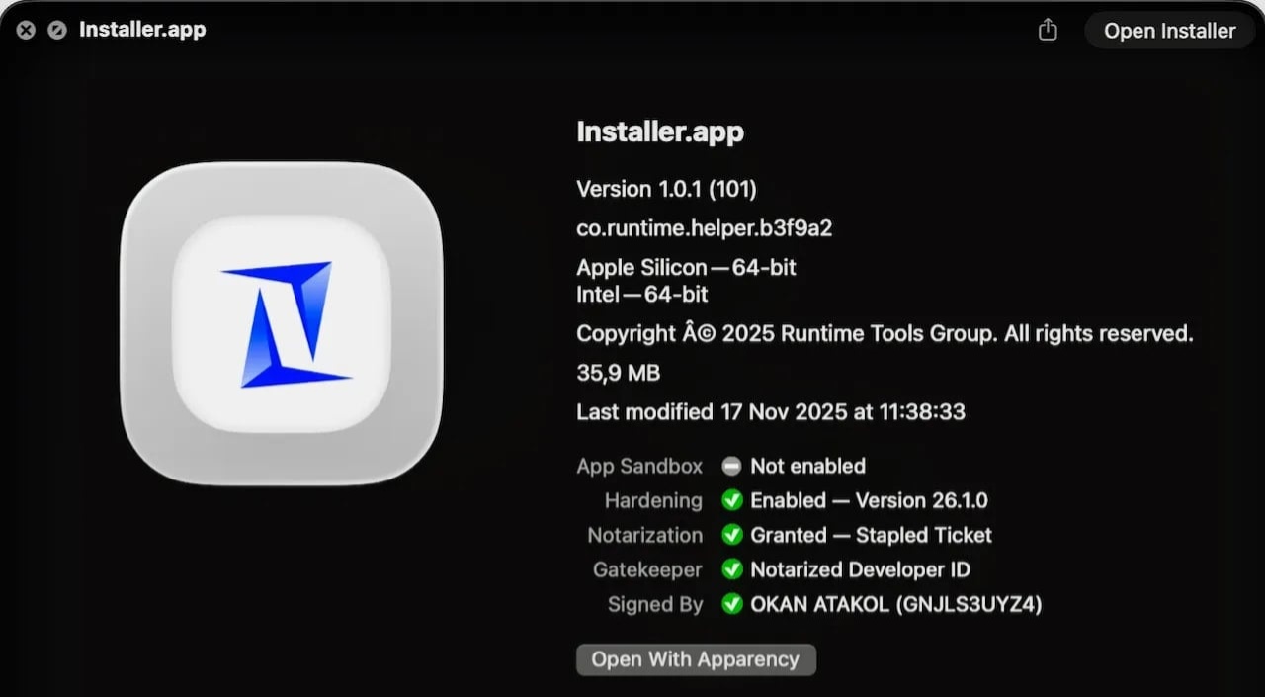This screenshot has width=1265, height=697.
Task: Click the share icon in title bar
Action: (x=1048, y=30)
